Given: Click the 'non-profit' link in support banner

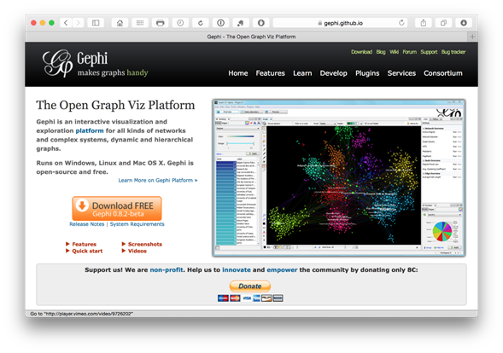Looking at the screenshot, I should coord(167,270).
